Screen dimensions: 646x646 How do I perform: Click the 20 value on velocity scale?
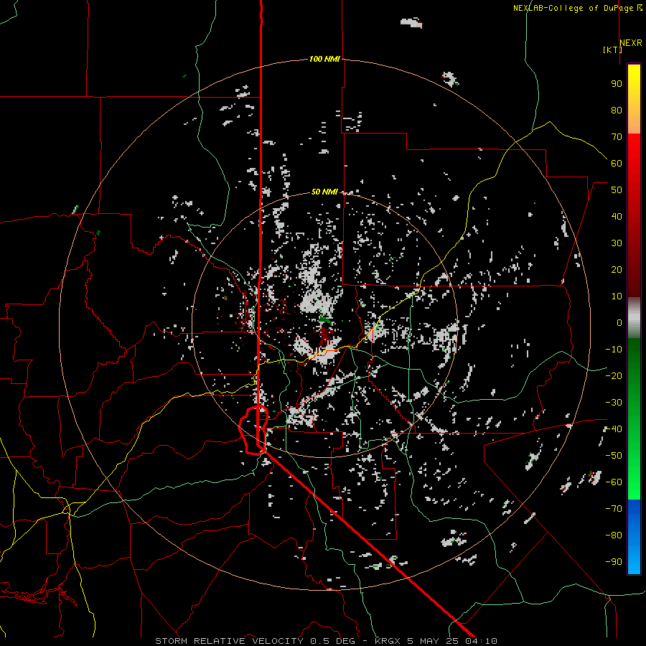617,270
